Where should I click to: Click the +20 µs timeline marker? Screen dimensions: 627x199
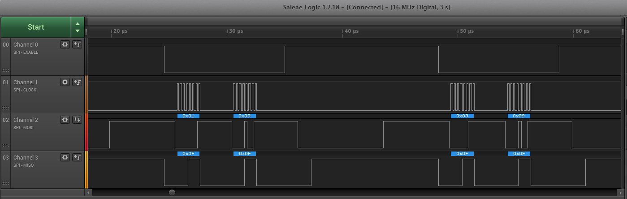[119, 31]
